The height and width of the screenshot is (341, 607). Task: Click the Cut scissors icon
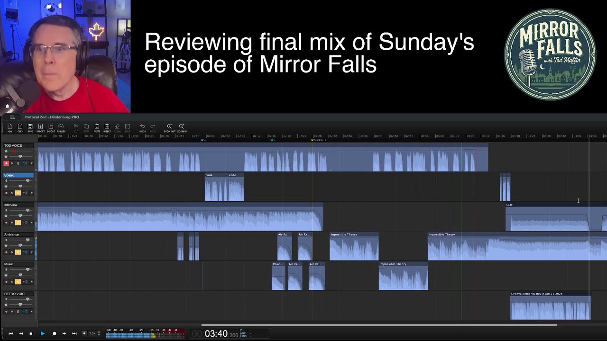click(76, 126)
